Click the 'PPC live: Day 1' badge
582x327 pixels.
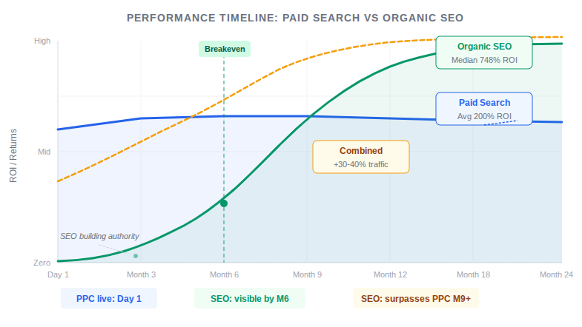click(109, 299)
